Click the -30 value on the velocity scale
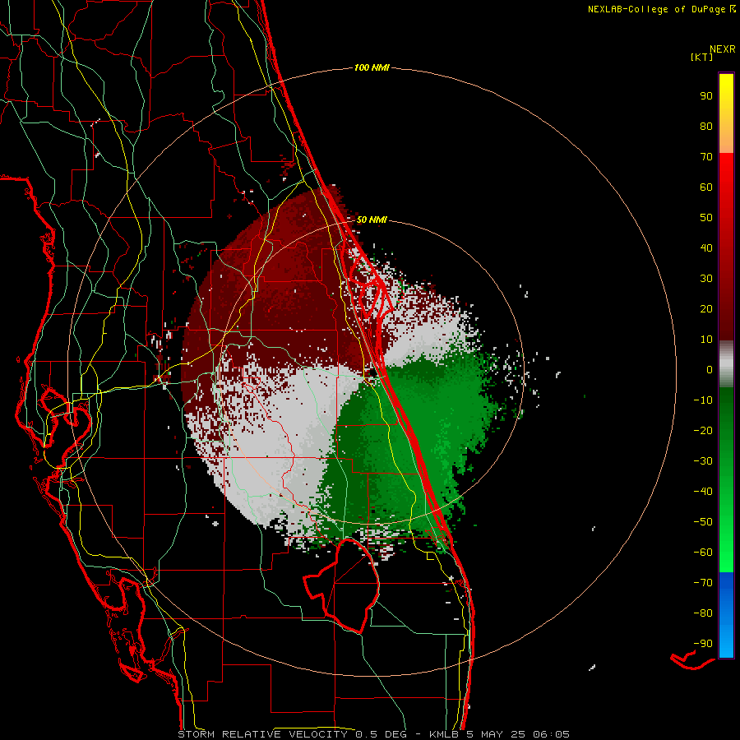The width and height of the screenshot is (740, 740). (x=703, y=461)
